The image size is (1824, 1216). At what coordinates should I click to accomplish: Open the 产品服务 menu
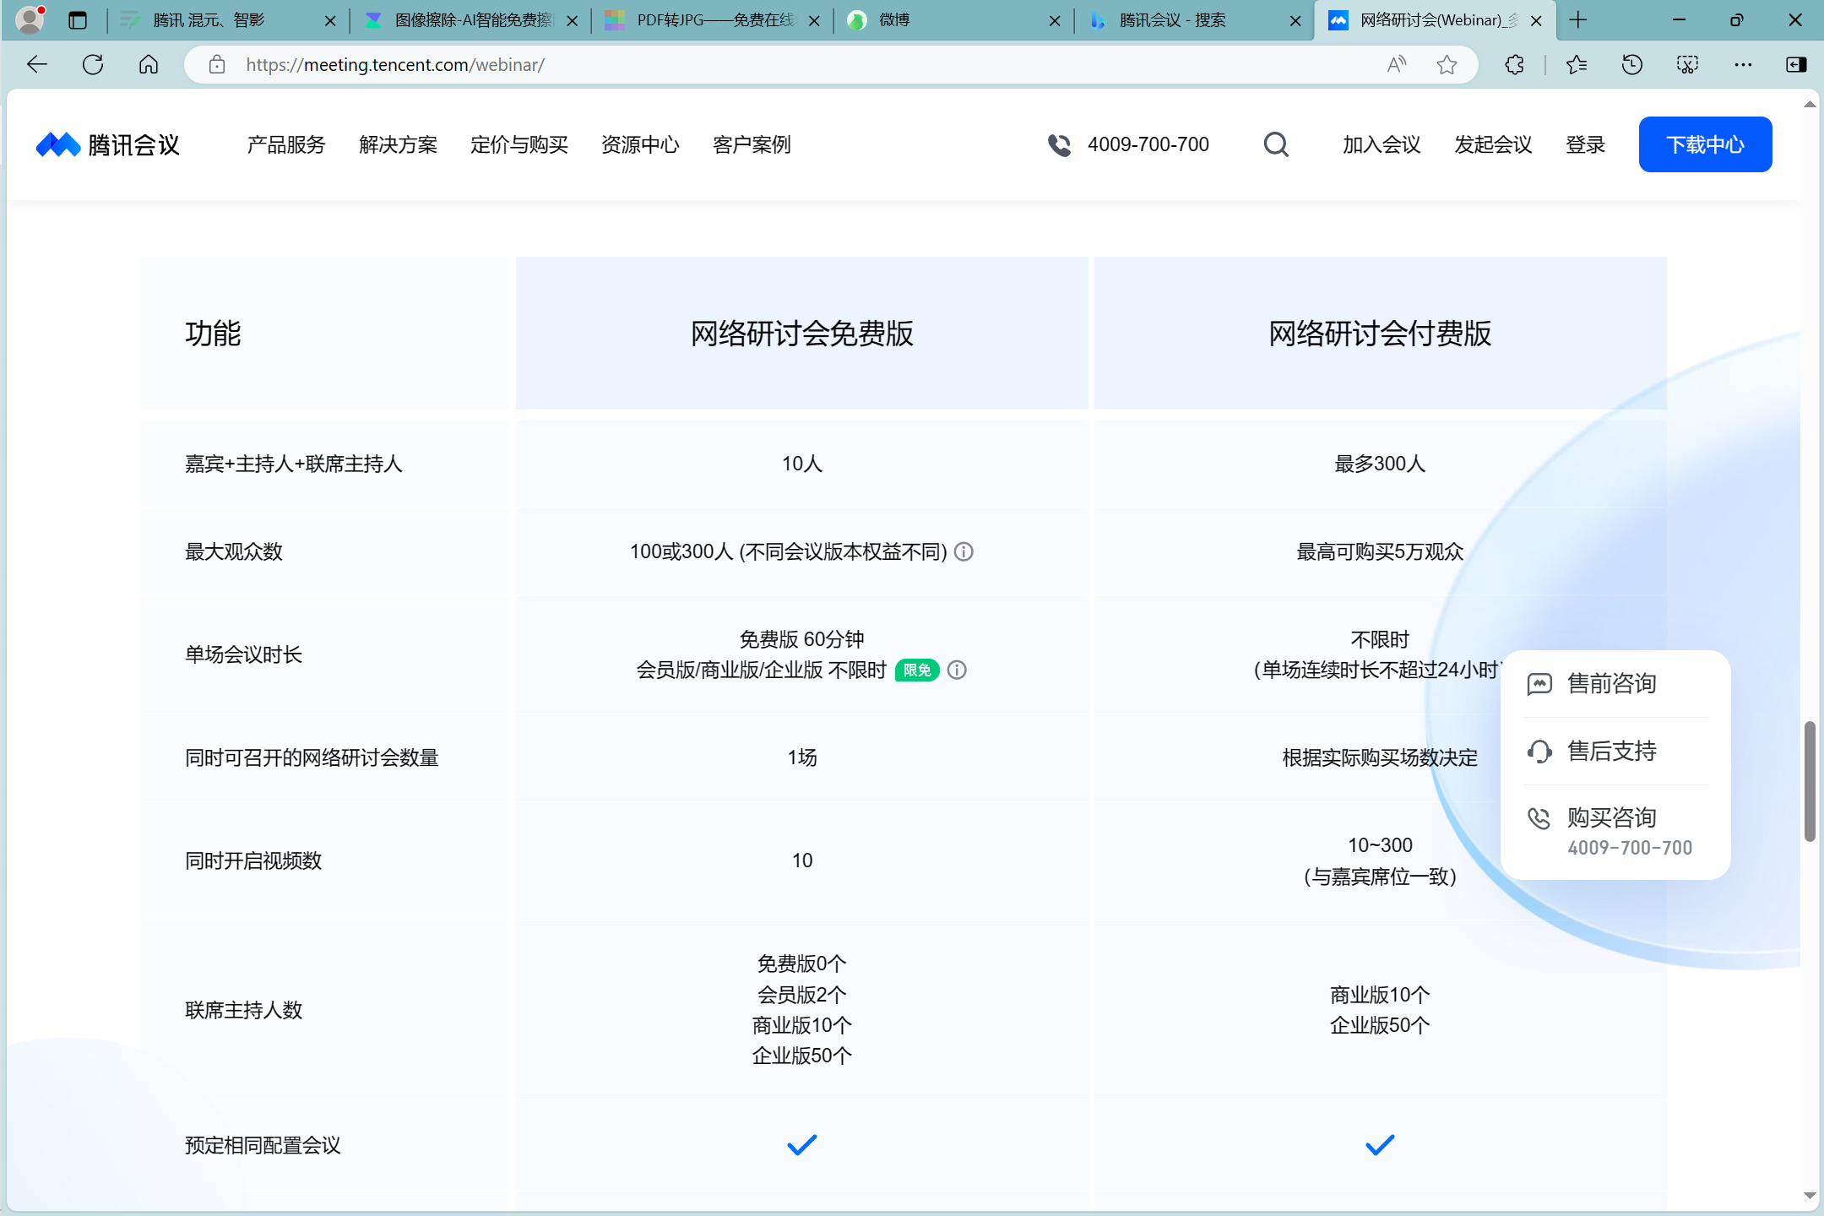coord(286,144)
